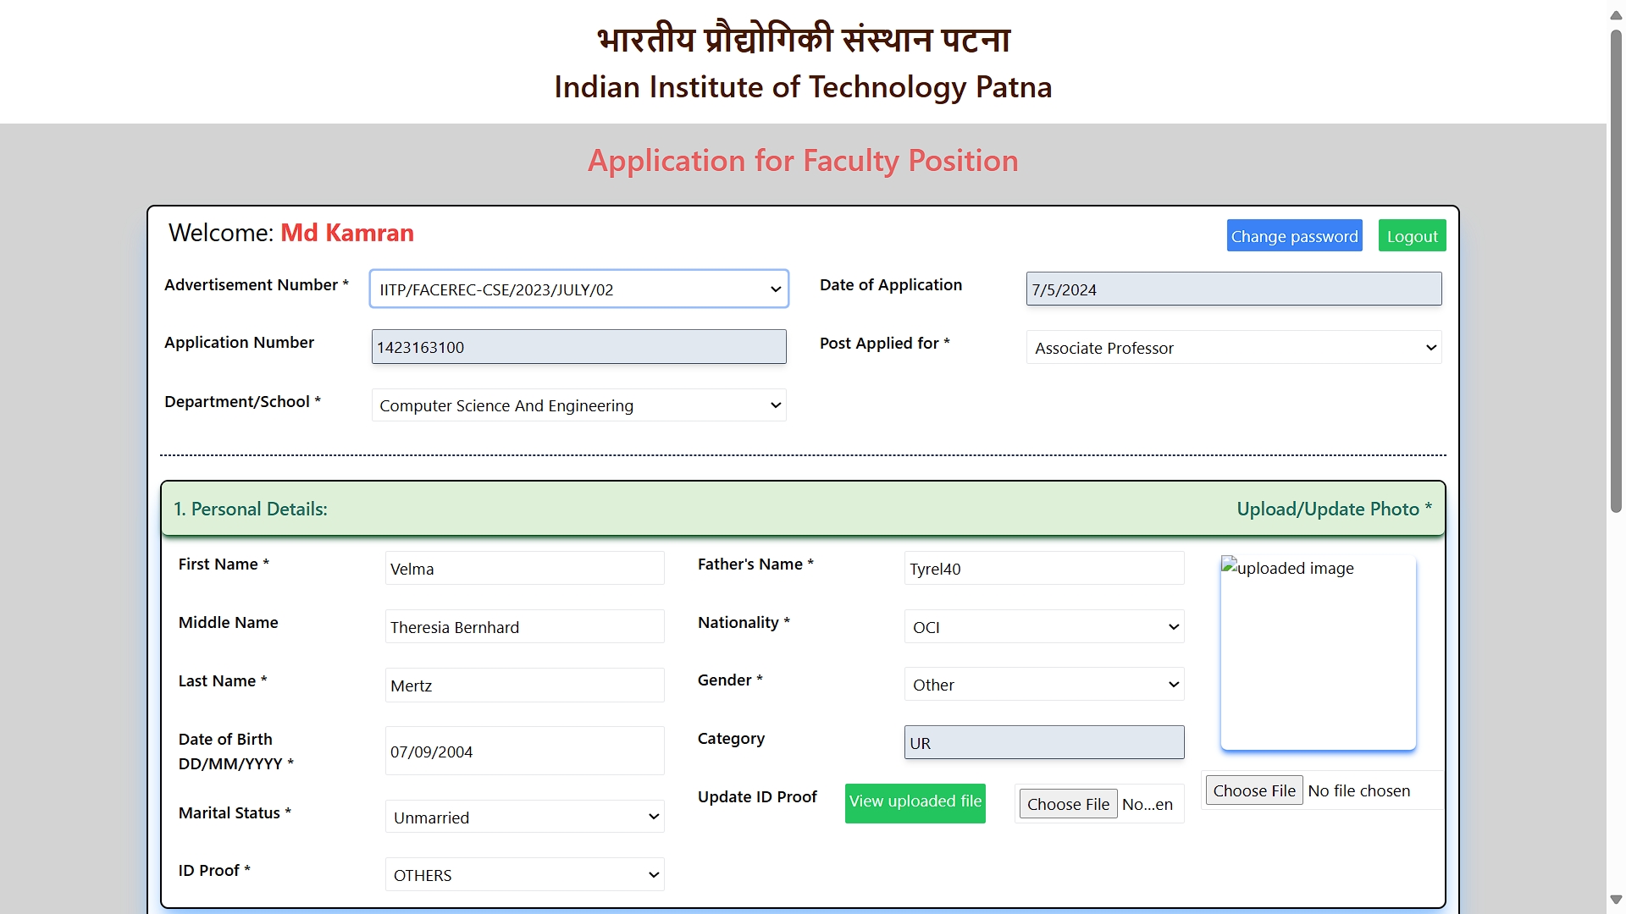This screenshot has width=1626, height=914.
Task: Open the ID Proof dropdown
Action: [524, 874]
